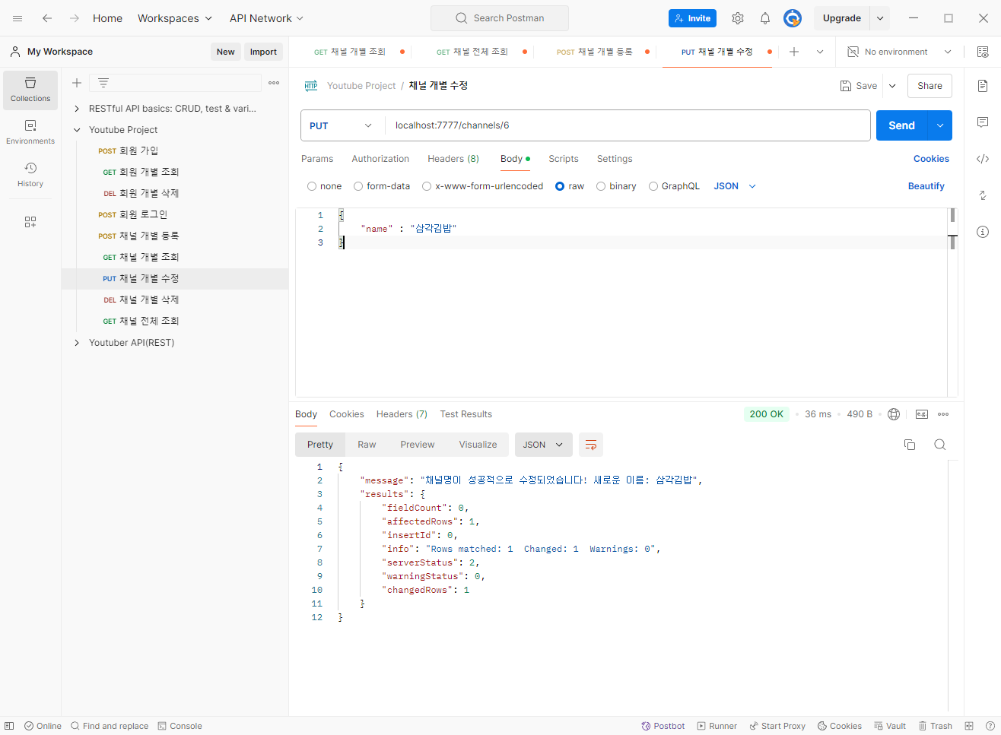Expand the Workspaces menu
Screen dimensions: 1001x735
pos(175,18)
